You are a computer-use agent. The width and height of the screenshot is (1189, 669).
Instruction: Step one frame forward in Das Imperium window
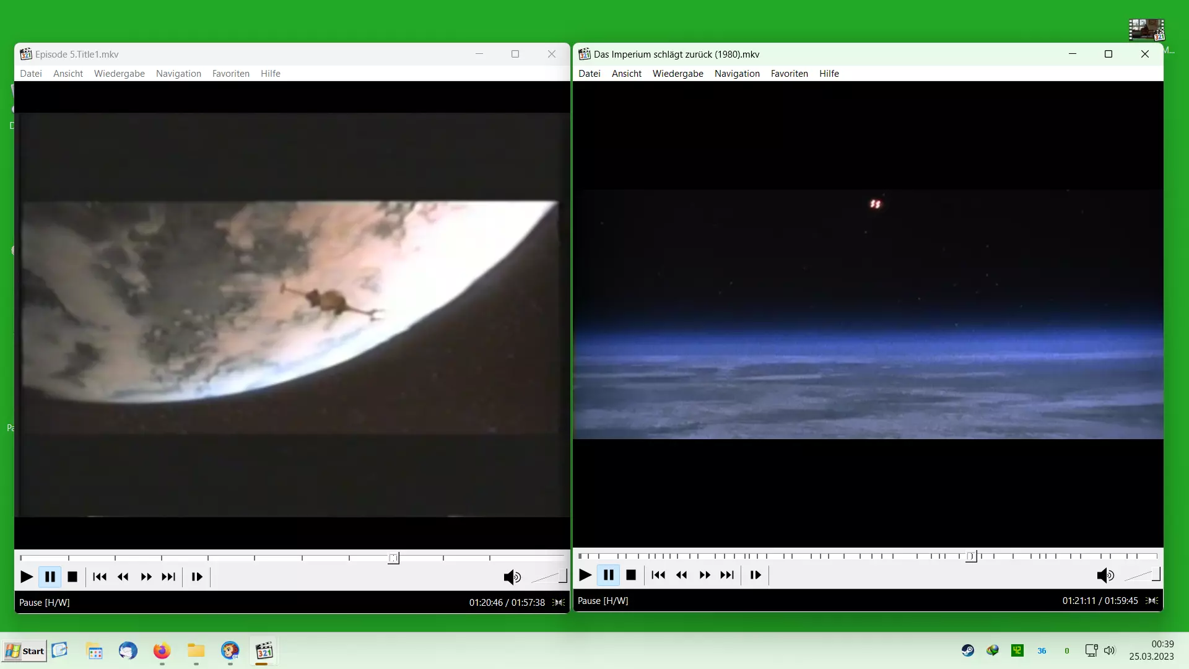pyautogui.click(x=756, y=575)
